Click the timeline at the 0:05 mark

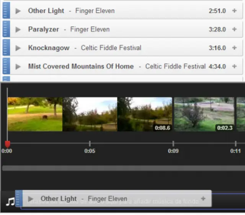[90, 144]
